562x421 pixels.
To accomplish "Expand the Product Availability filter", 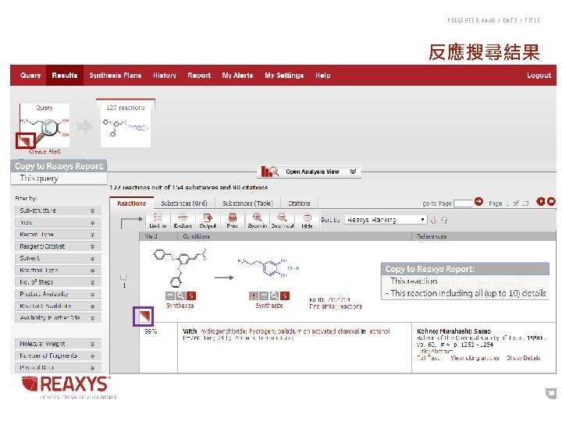I will pyautogui.click(x=58, y=294).
